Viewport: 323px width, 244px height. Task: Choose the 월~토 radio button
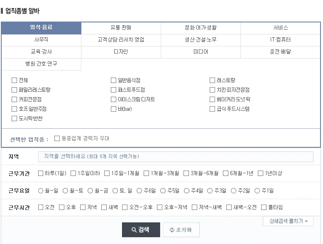65,191
